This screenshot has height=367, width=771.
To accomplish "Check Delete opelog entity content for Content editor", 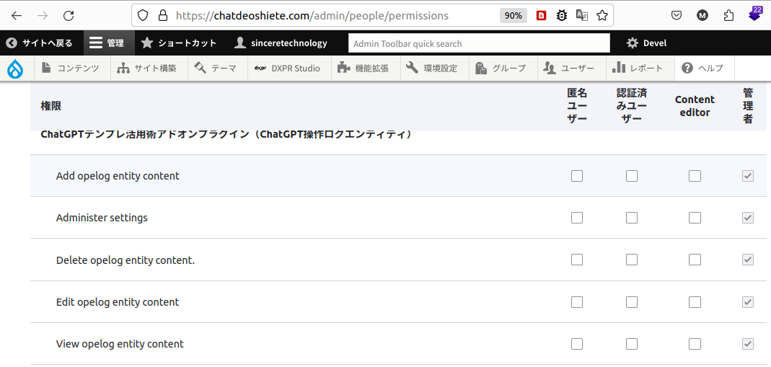I will pyautogui.click(x=695, y=260).
